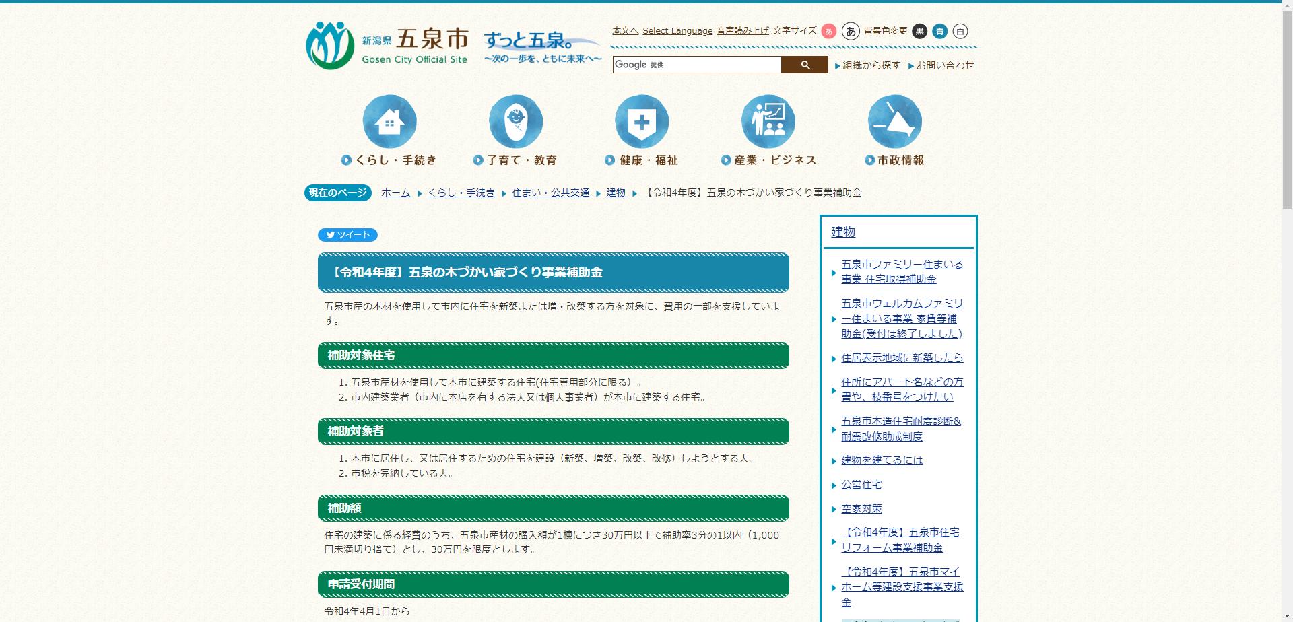
Task: Open 子育て・教育 menu label
Action: pyautogui.click(x=515, y=160)
